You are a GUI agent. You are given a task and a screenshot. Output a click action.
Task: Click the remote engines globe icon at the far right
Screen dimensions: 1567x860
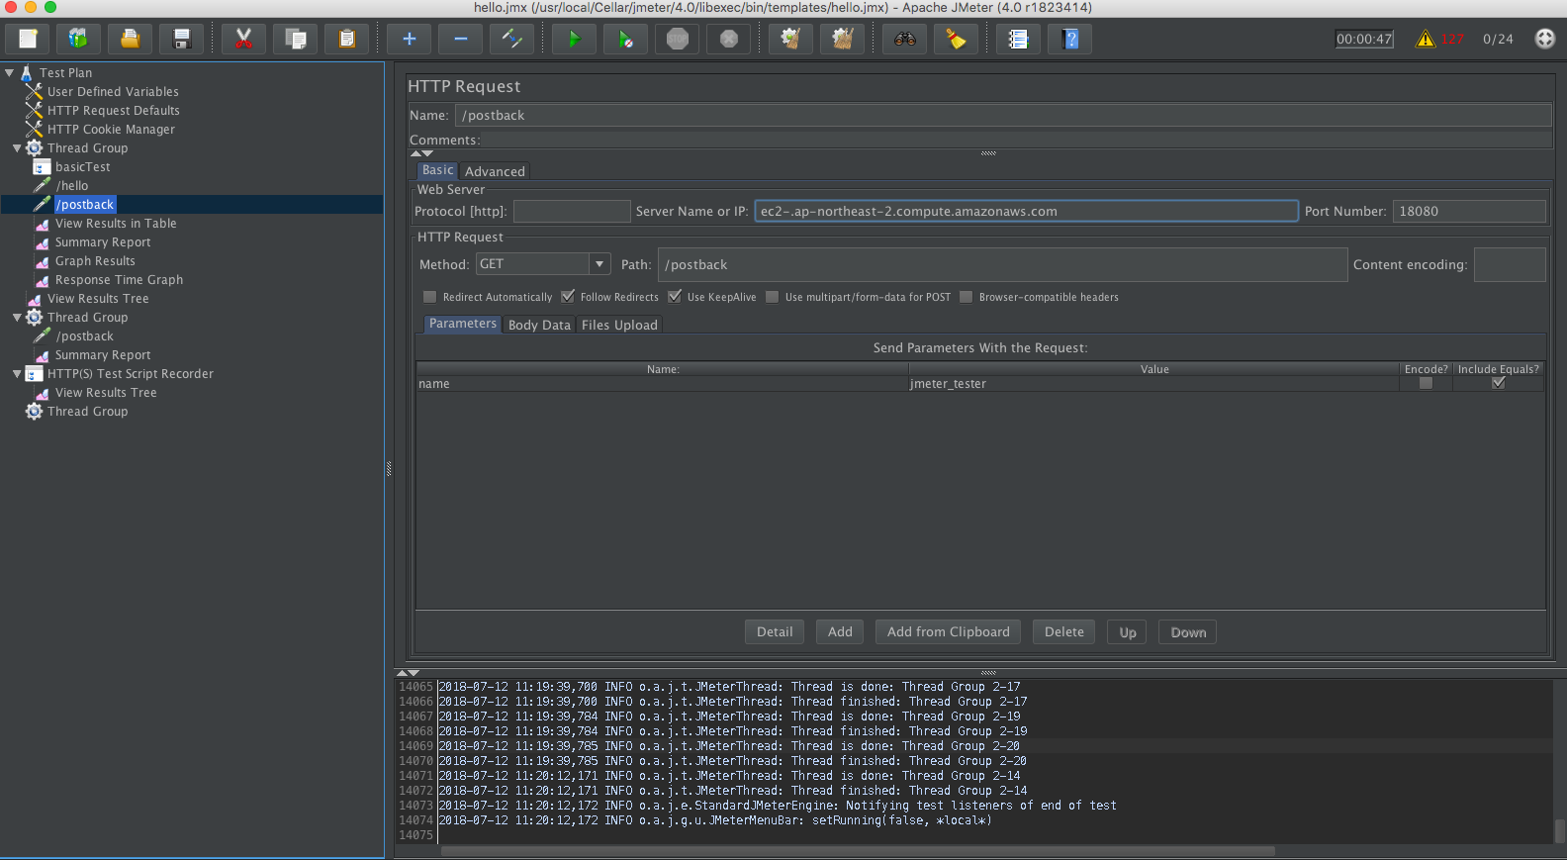click(x=1544, y=39)
